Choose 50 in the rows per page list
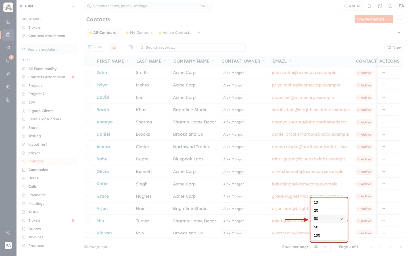 [329, 227]
